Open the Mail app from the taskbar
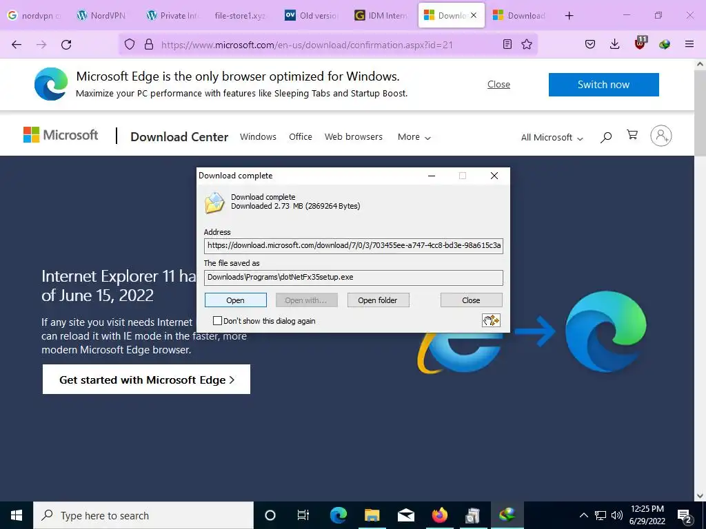Screen dimensions: 706x529 coord(405,515)
